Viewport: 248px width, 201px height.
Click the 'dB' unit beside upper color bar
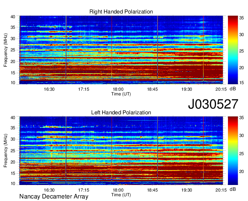click(x=233, y=89)
